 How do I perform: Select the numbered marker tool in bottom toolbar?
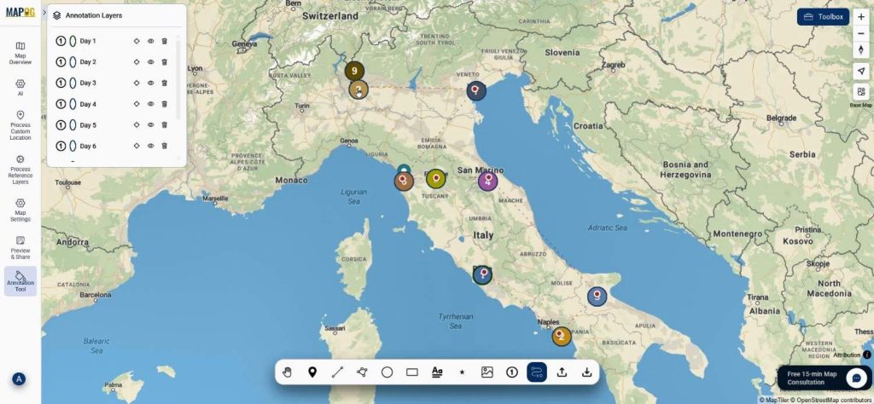point(512,372)
